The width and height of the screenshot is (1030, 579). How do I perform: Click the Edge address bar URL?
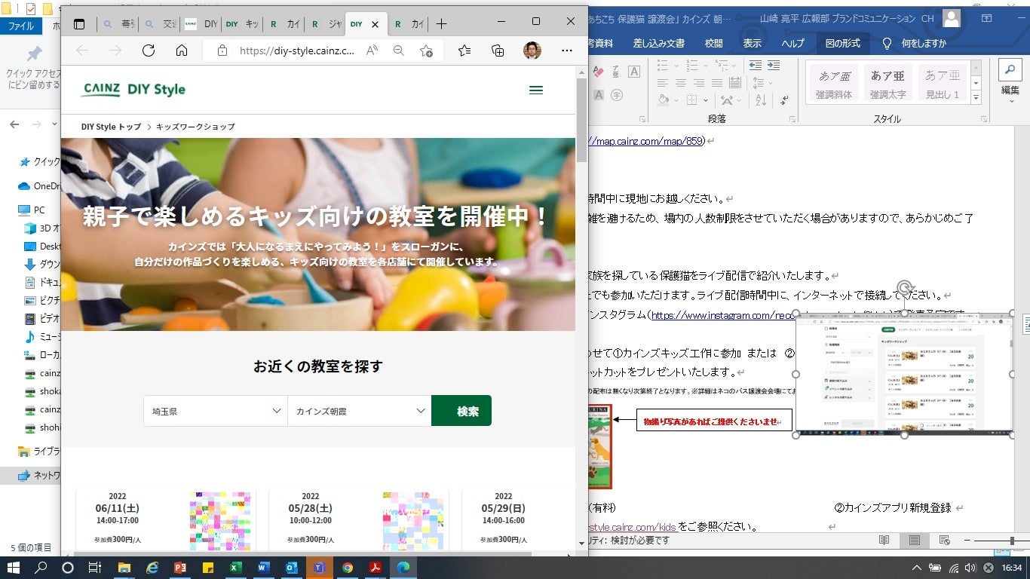coord(297,51)
